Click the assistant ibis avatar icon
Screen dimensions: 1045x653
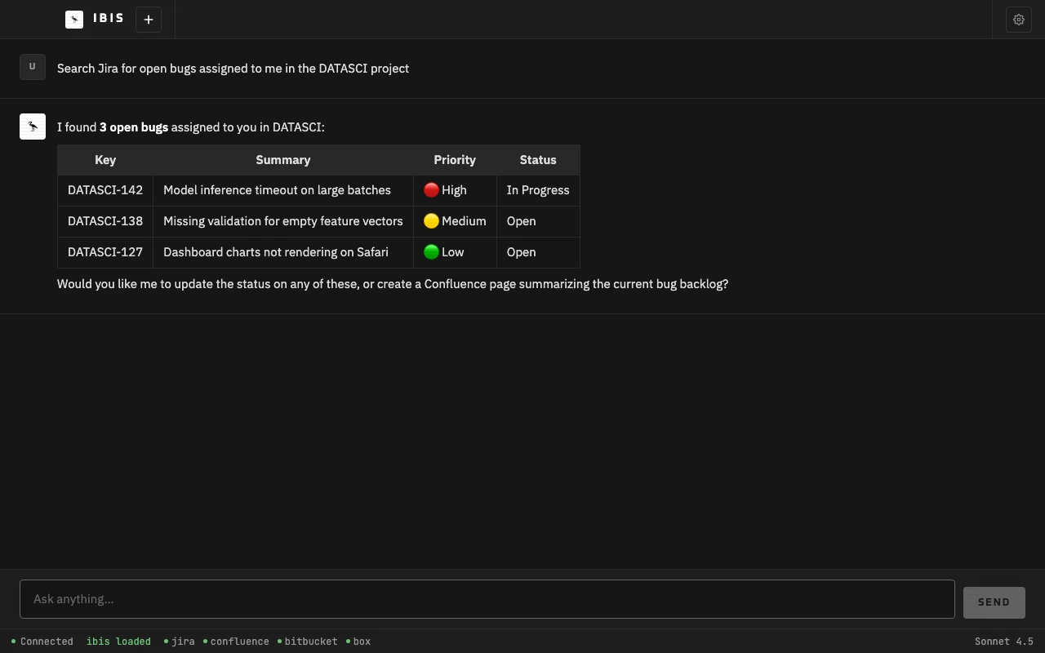[33, 127]
